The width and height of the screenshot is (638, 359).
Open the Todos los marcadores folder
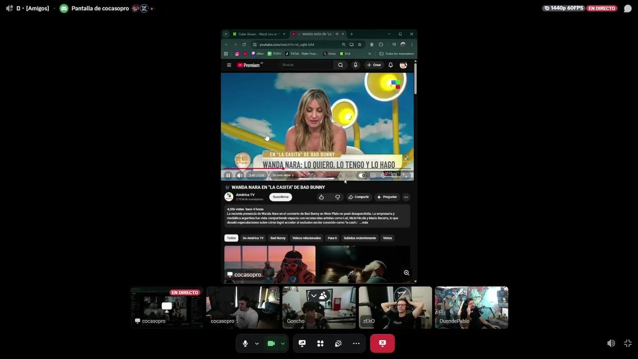pos(397,53)
